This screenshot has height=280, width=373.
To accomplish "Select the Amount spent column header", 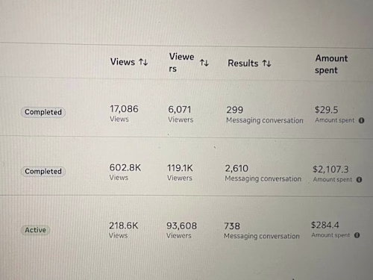I will 331,64.
